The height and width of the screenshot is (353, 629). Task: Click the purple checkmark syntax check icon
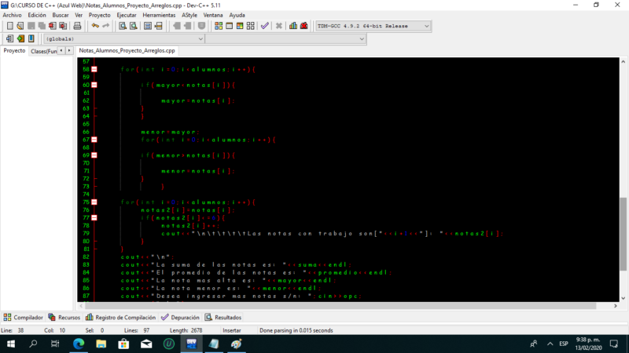pos(265,26)
